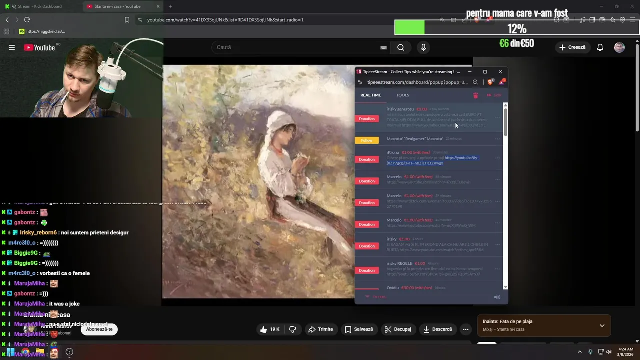Click the Creează button on YouTube
640x360 pixels.
572,47
